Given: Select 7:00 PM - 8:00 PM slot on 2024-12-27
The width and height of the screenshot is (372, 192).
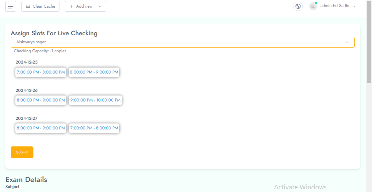Looking at the screenshot, I should (x=94, y=128).
